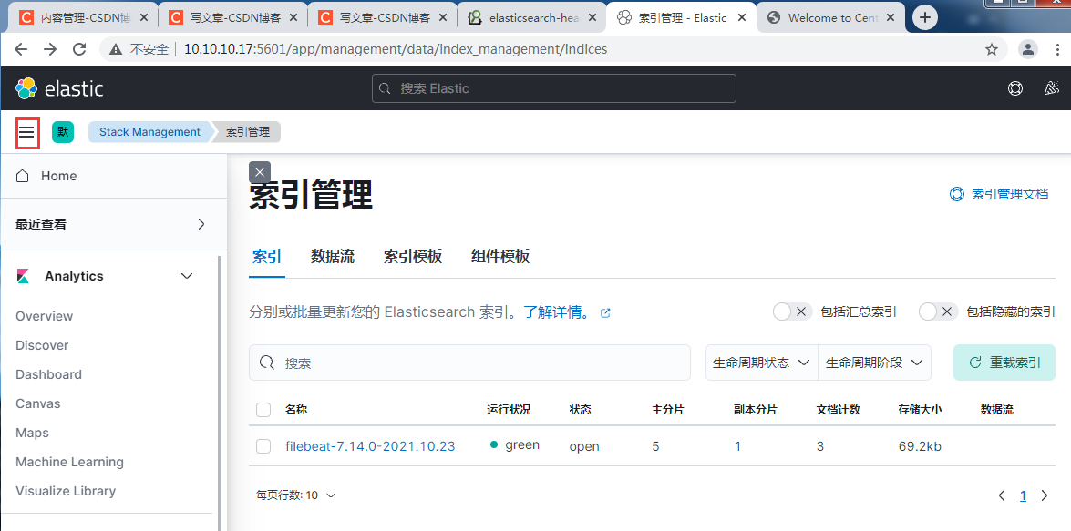Click the Home icon in sidebar

[23, 176]
